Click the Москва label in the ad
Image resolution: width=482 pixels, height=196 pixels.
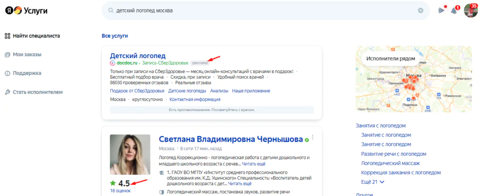click(118, 99)
